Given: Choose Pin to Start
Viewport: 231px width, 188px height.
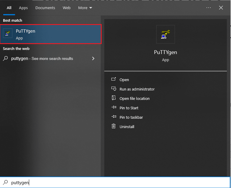Looking at the screenshot, I should (129, 108).
